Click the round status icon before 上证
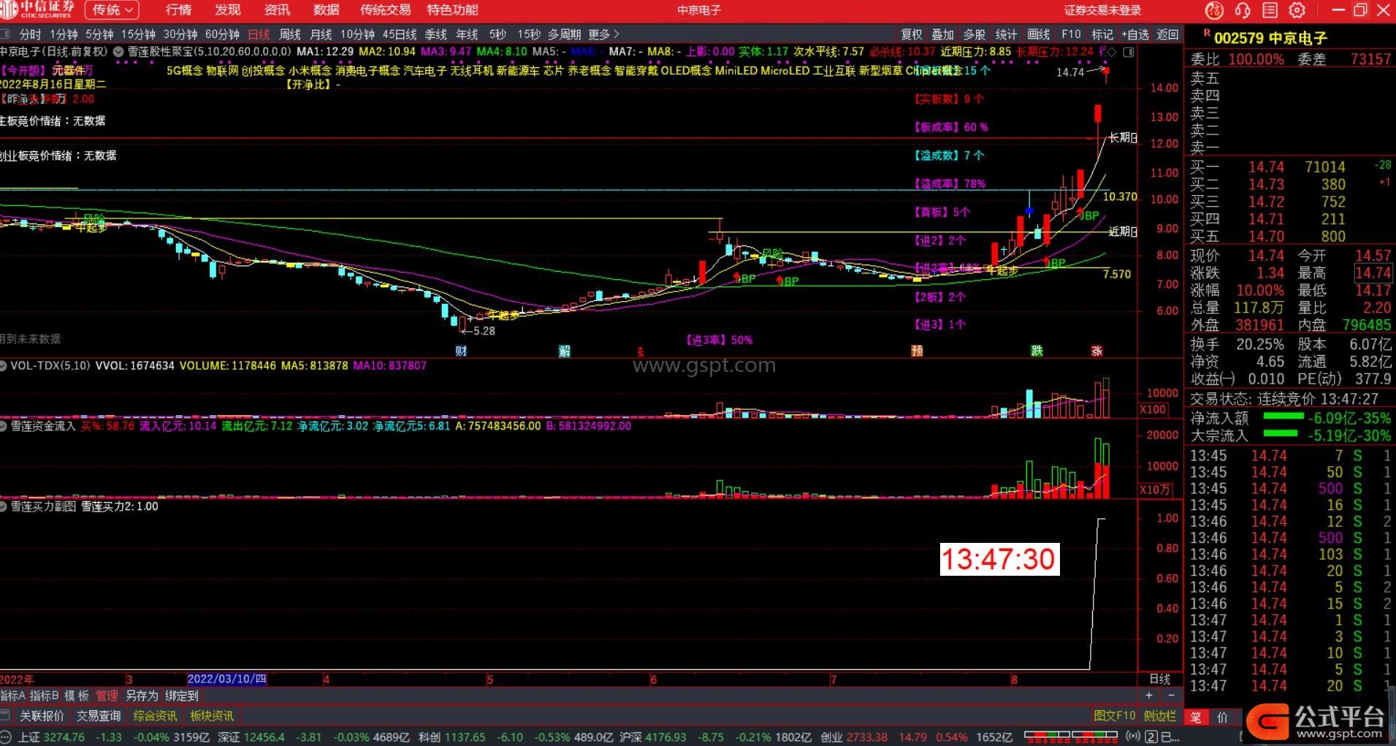This screenshot has width=1396, height=746. click(x=7, y=737)
